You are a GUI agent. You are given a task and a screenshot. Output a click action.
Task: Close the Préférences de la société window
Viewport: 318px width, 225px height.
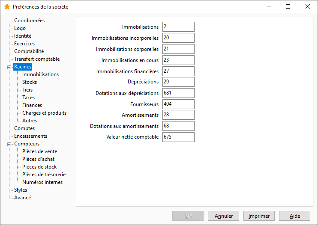307,6
